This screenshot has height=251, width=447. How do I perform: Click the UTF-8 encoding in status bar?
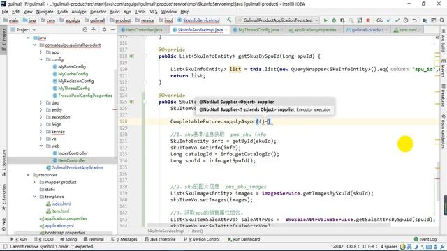point(370,246)
